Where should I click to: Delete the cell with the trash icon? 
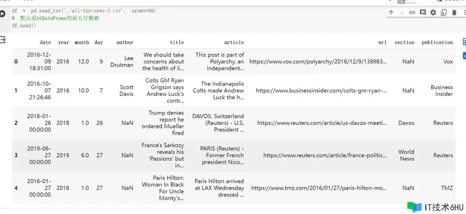[x=454, y=13]
